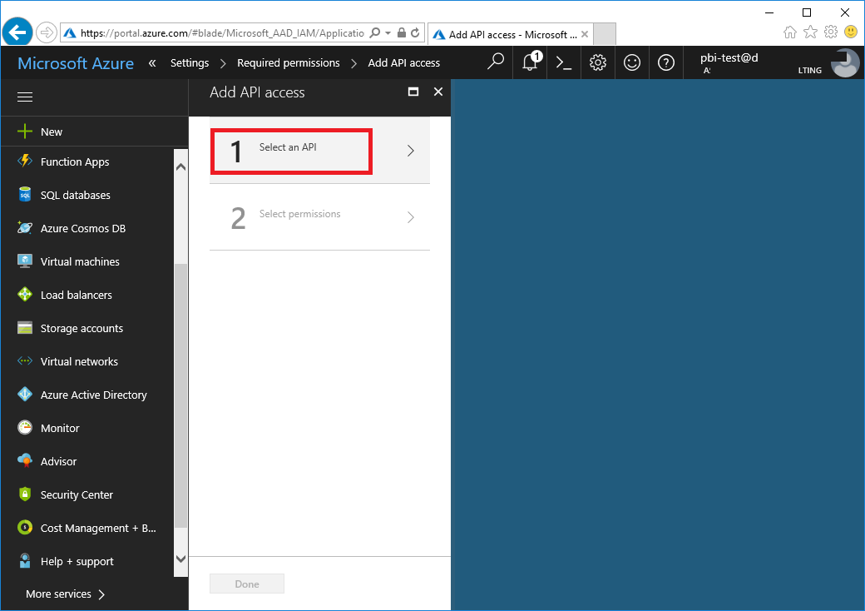Click the green plus New icon
This screenshot has height=611, width=865.
(25, 132)
